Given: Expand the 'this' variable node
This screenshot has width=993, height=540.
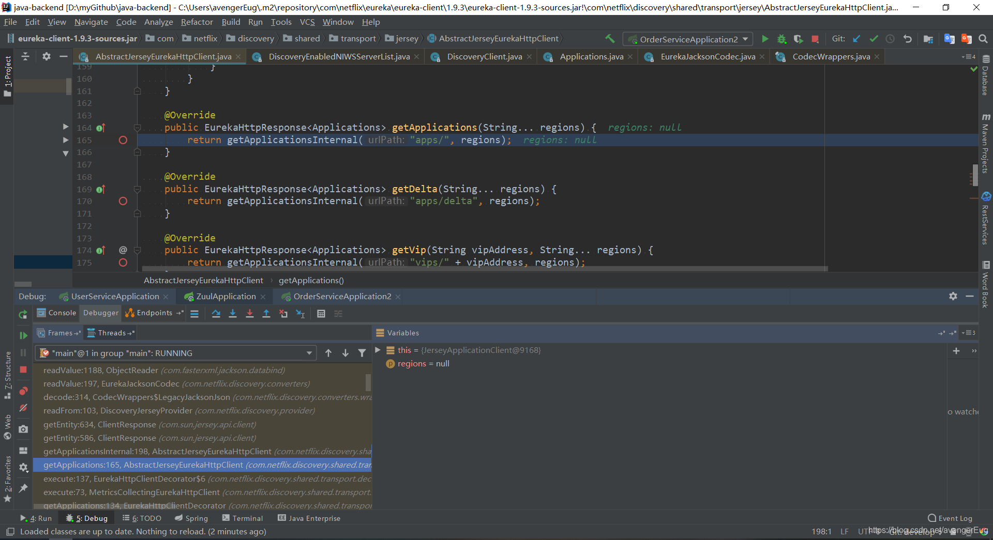Looking at the screenshot, I should click(378, 350).
